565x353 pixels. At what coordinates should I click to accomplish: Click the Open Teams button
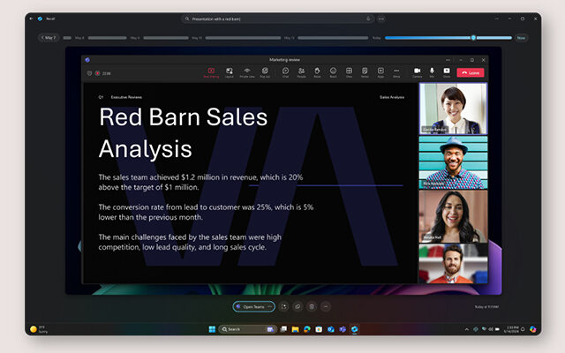(249, 306)
